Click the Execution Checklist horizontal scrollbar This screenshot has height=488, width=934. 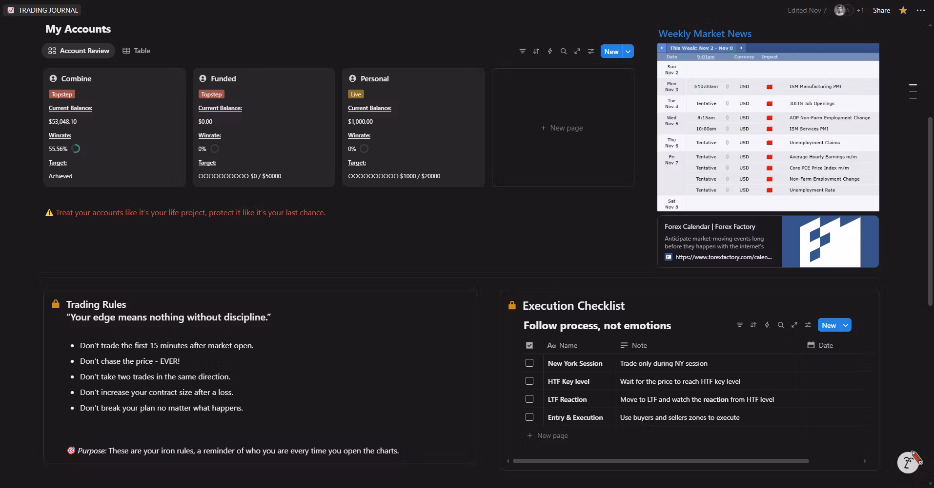(660, 461)
